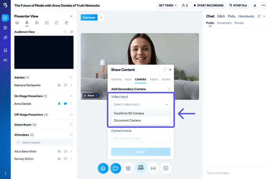Switch to the Handouts tab

point(246,16)
